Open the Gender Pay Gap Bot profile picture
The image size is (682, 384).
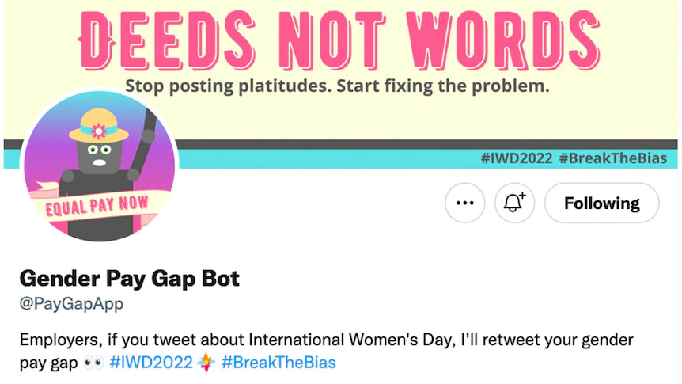click(x=100, y=166)
